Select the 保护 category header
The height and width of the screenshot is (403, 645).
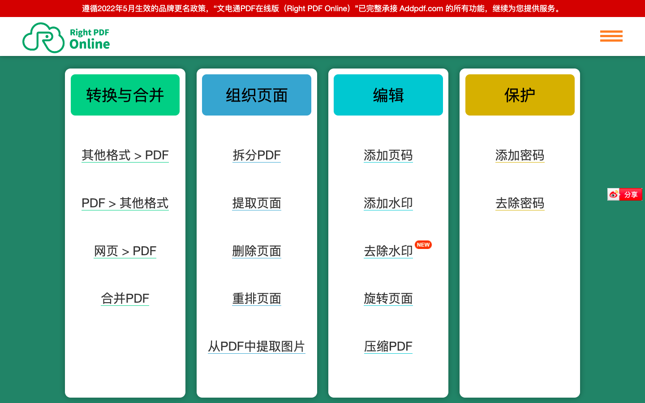tap(520, 94)
